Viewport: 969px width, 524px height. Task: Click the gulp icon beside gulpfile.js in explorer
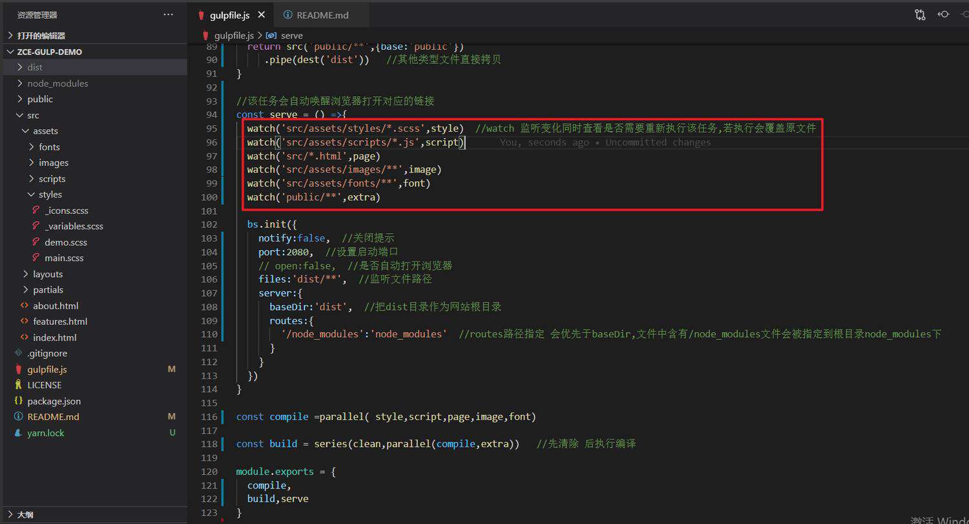(18, 370)
